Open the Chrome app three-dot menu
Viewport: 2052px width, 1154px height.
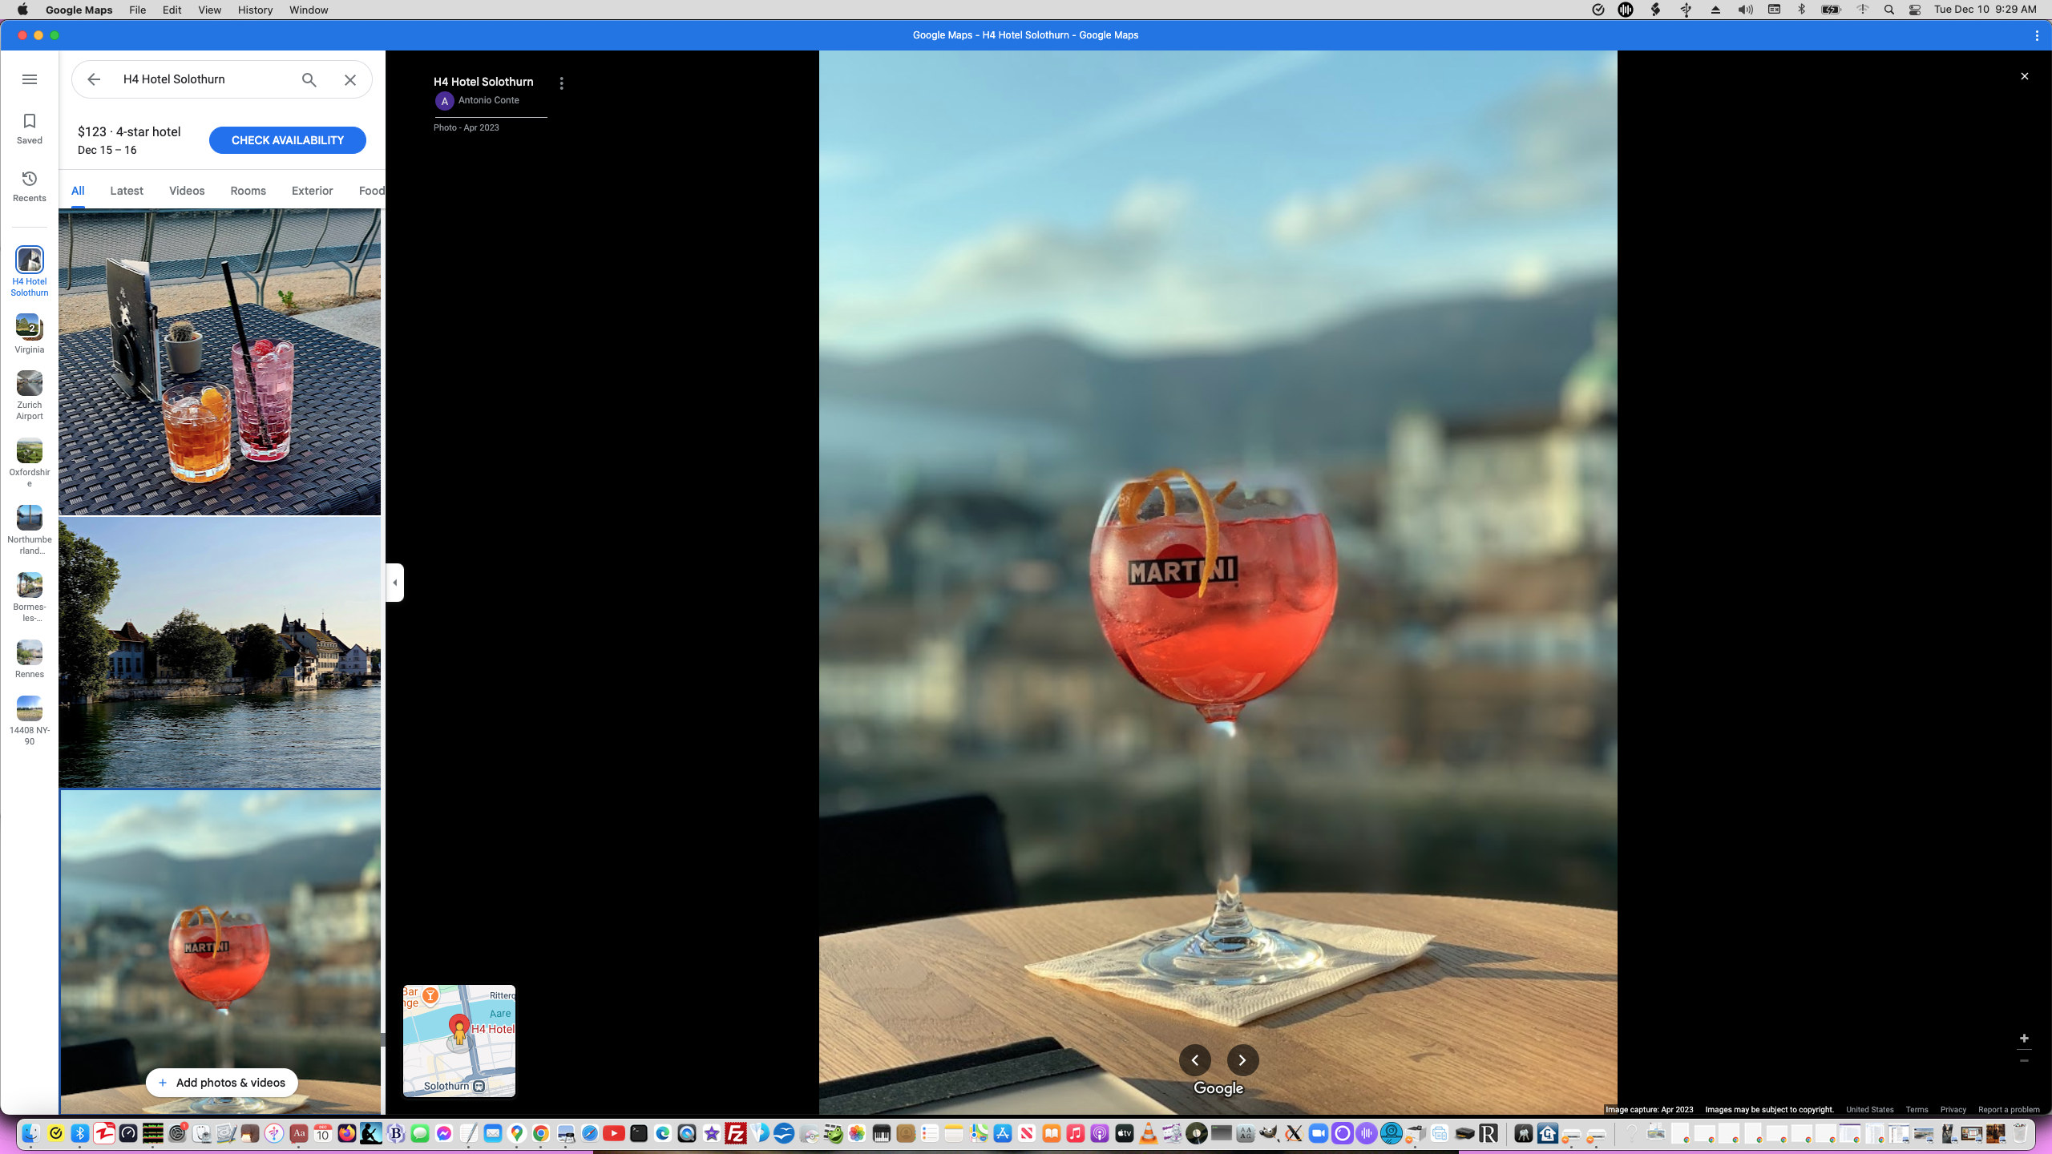coord(2037,35)
